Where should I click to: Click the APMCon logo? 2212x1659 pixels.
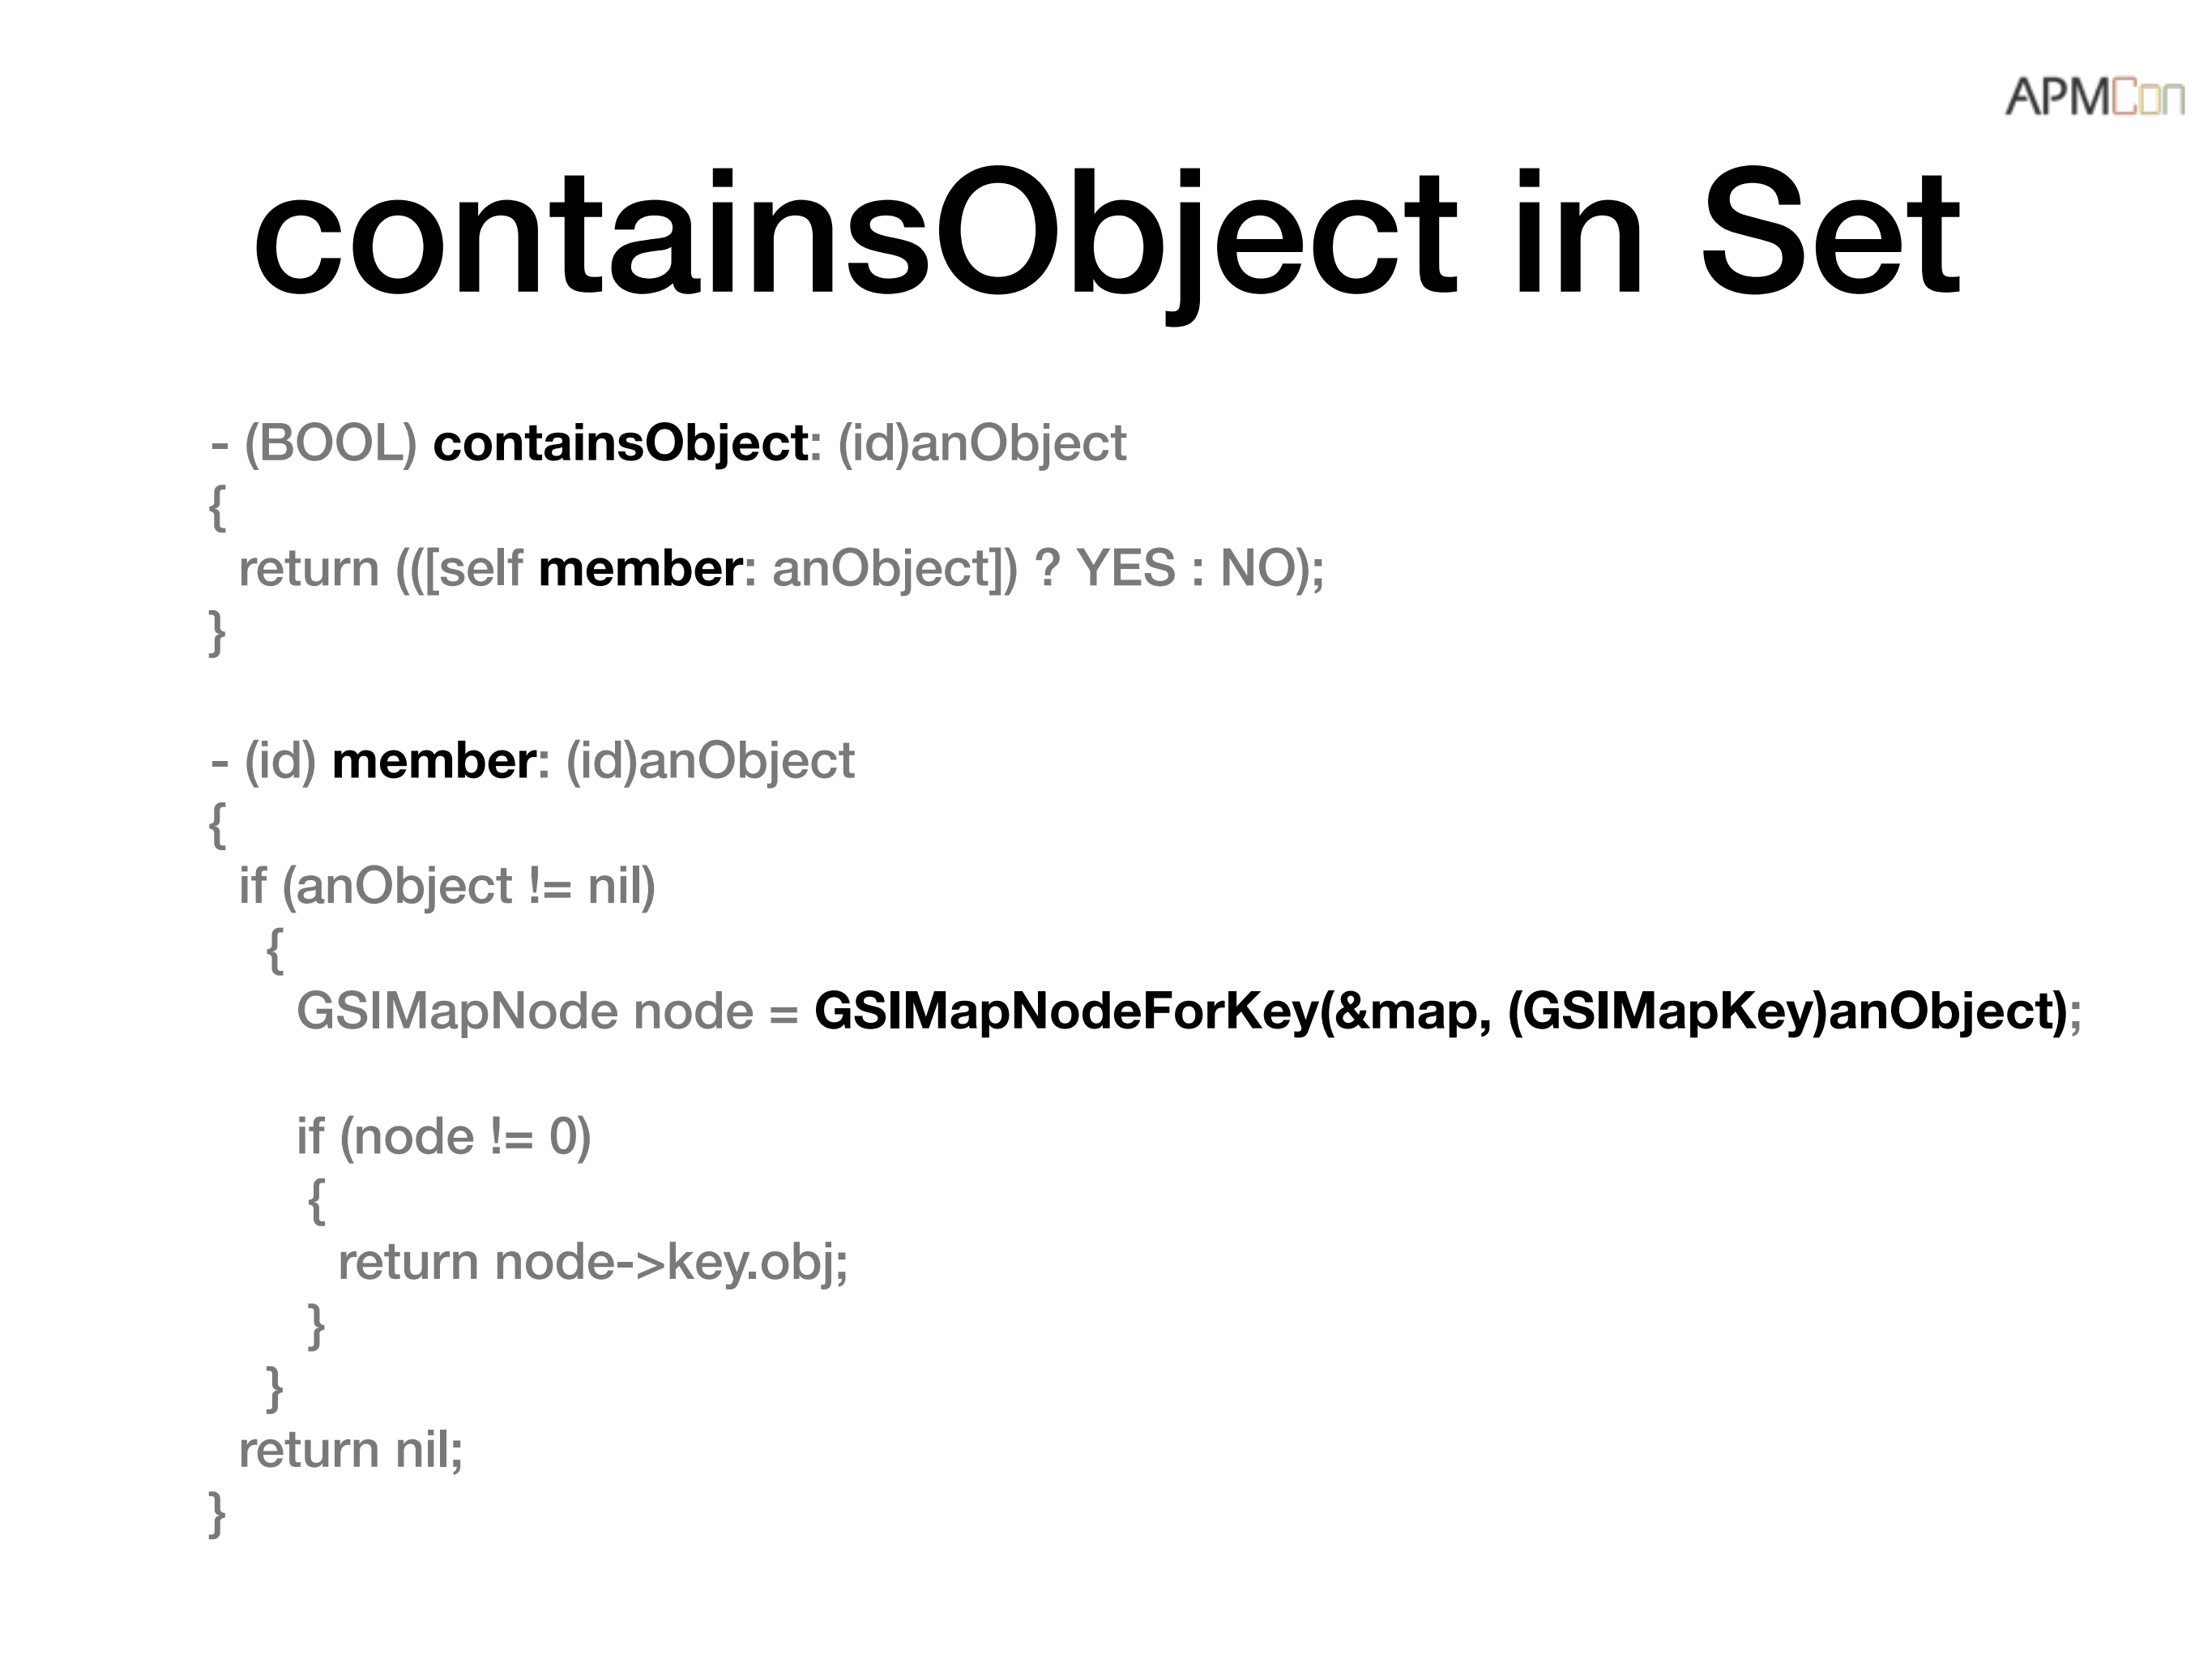click(x=2093, y=98)
